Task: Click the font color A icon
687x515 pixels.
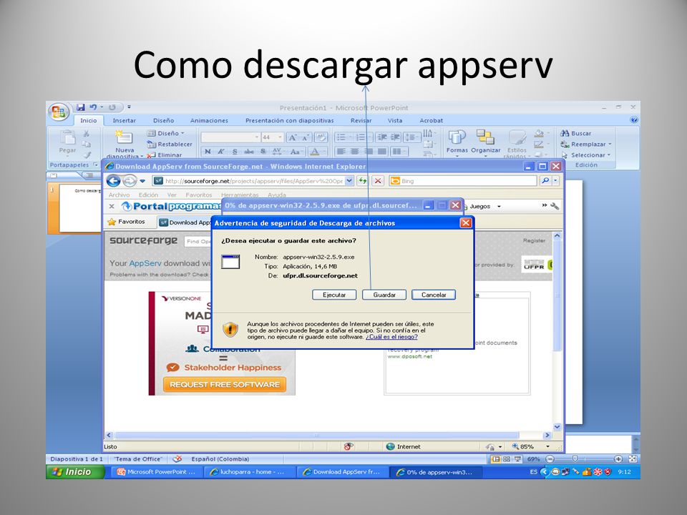Action: pos(314,152)
